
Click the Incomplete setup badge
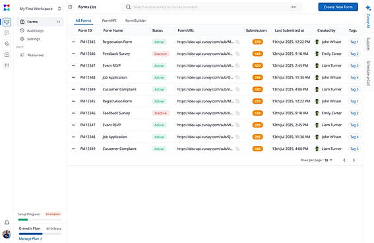coord(53,214)
